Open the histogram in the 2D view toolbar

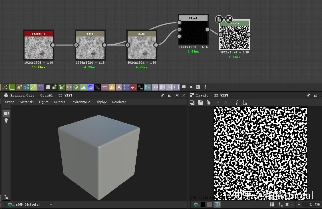245,102
